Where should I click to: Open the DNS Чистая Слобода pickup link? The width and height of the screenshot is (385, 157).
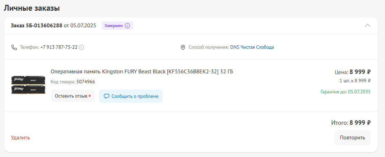click(252, 47)
